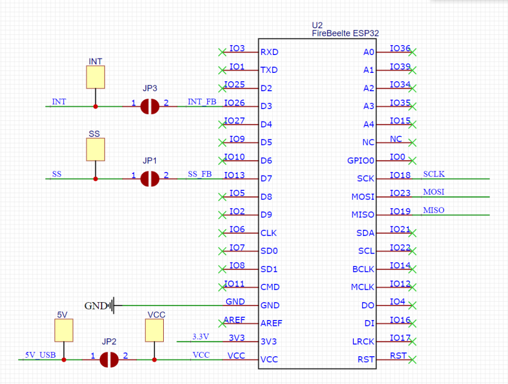508x384 pixels.
Task: Select the IO18 pin number label
Action: click(400, 175)
